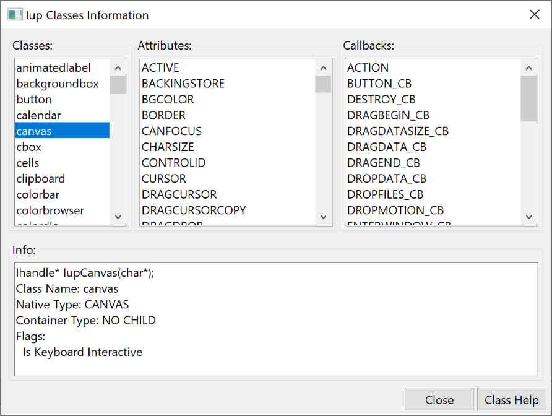Close the dialog with the X icon
The image size is (552, 416).
point(534,15)
